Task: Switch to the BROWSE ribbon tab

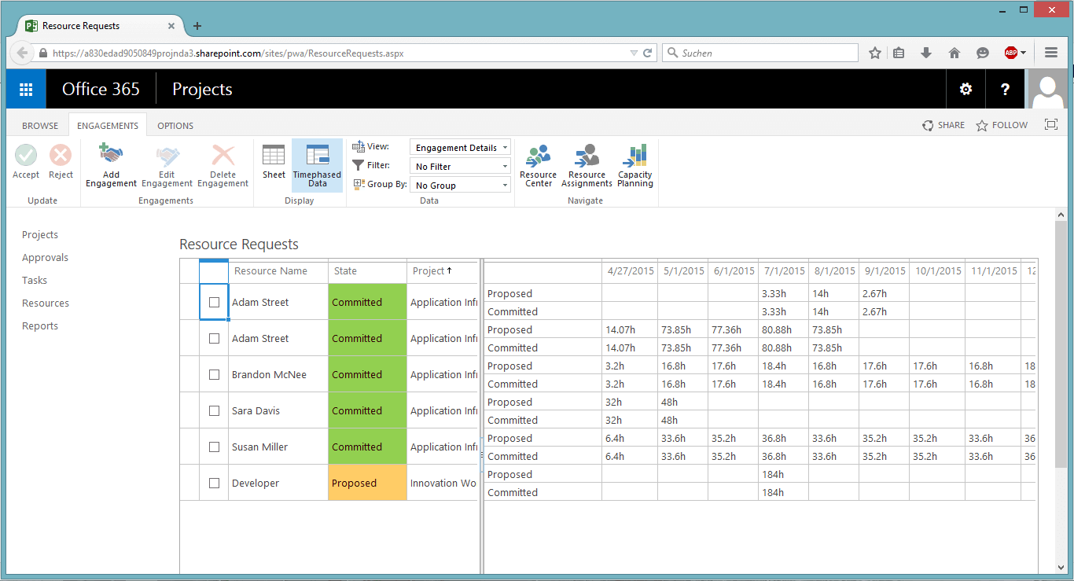Action: [39, 125]
